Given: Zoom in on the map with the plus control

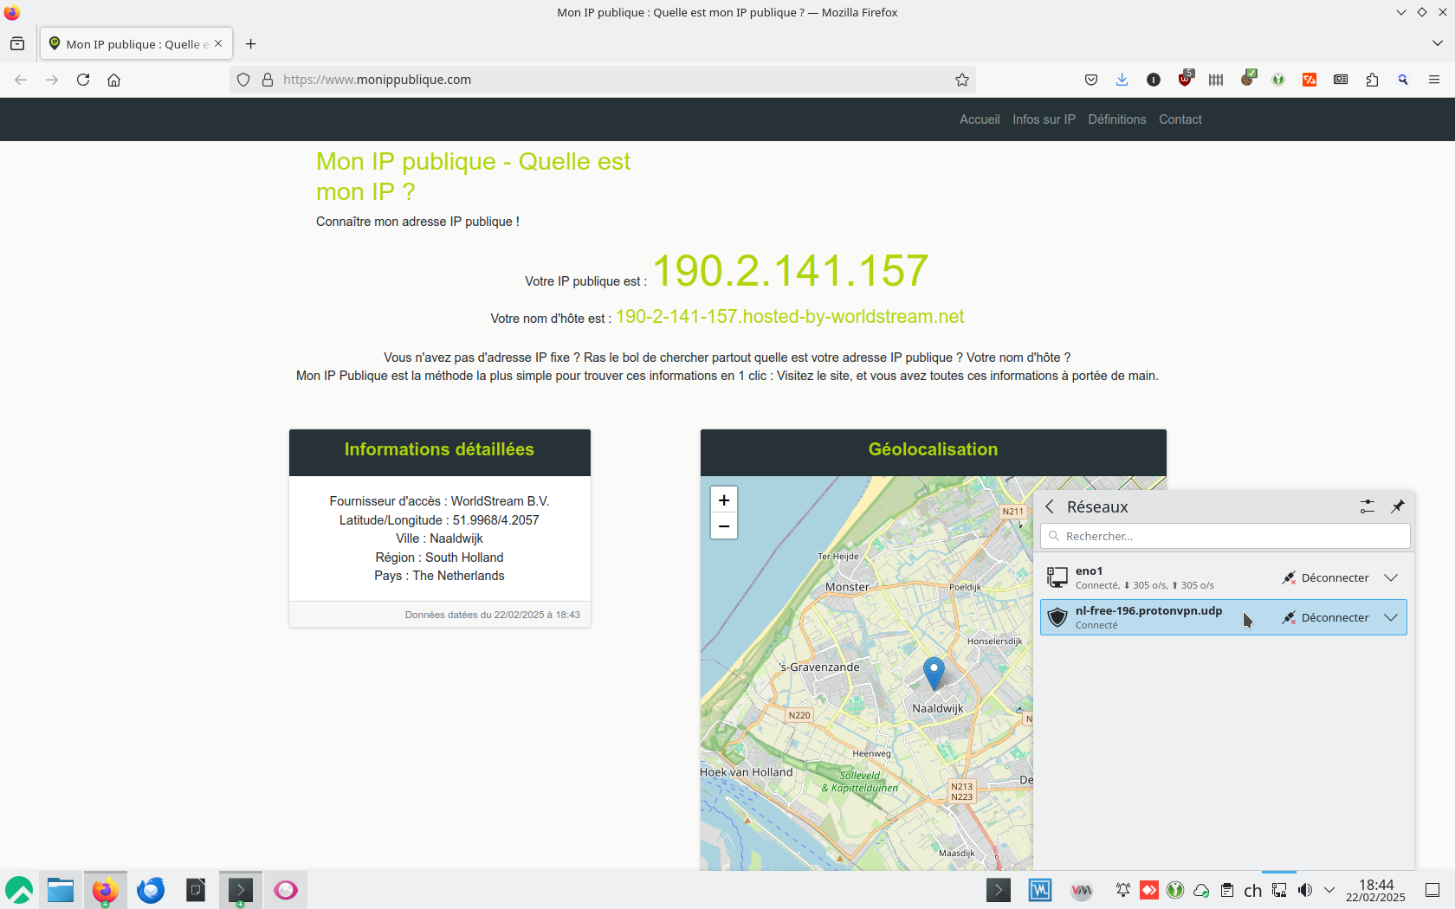Looking at the screenshot, I should 724,500.
